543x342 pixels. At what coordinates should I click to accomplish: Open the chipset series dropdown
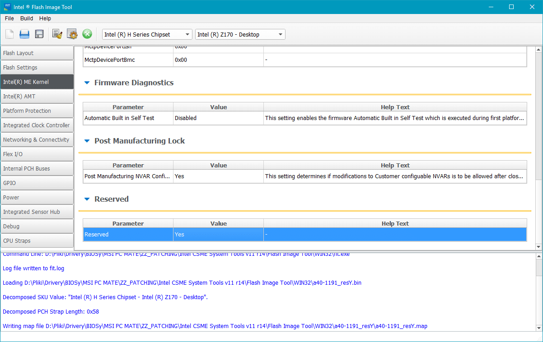tap(147, 34)
